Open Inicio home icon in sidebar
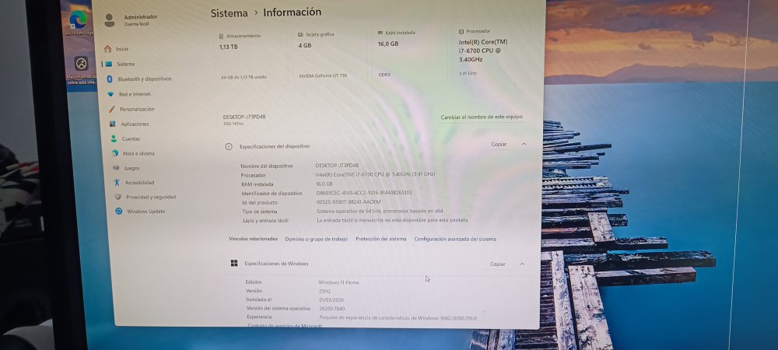The height and width of the screenshot is (350, 778). tap(107, 48)
